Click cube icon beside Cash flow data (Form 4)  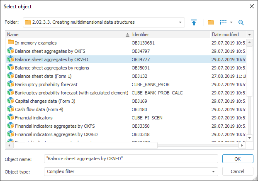tap(11, 109)
